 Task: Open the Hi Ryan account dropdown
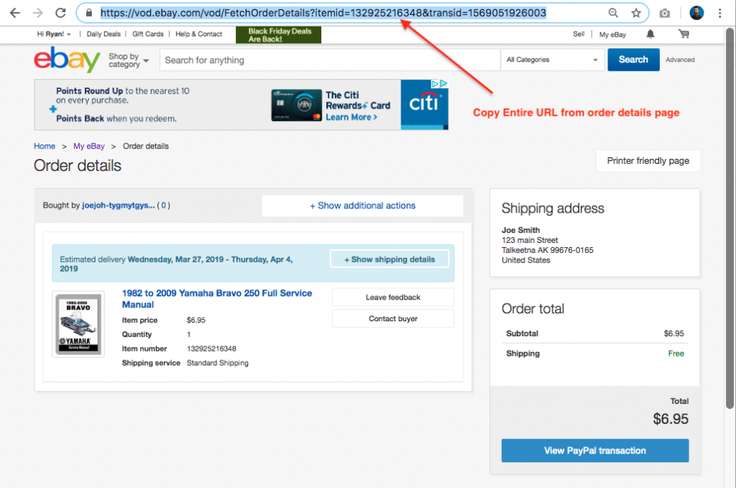pyautogui.click(x=54, y=34)
